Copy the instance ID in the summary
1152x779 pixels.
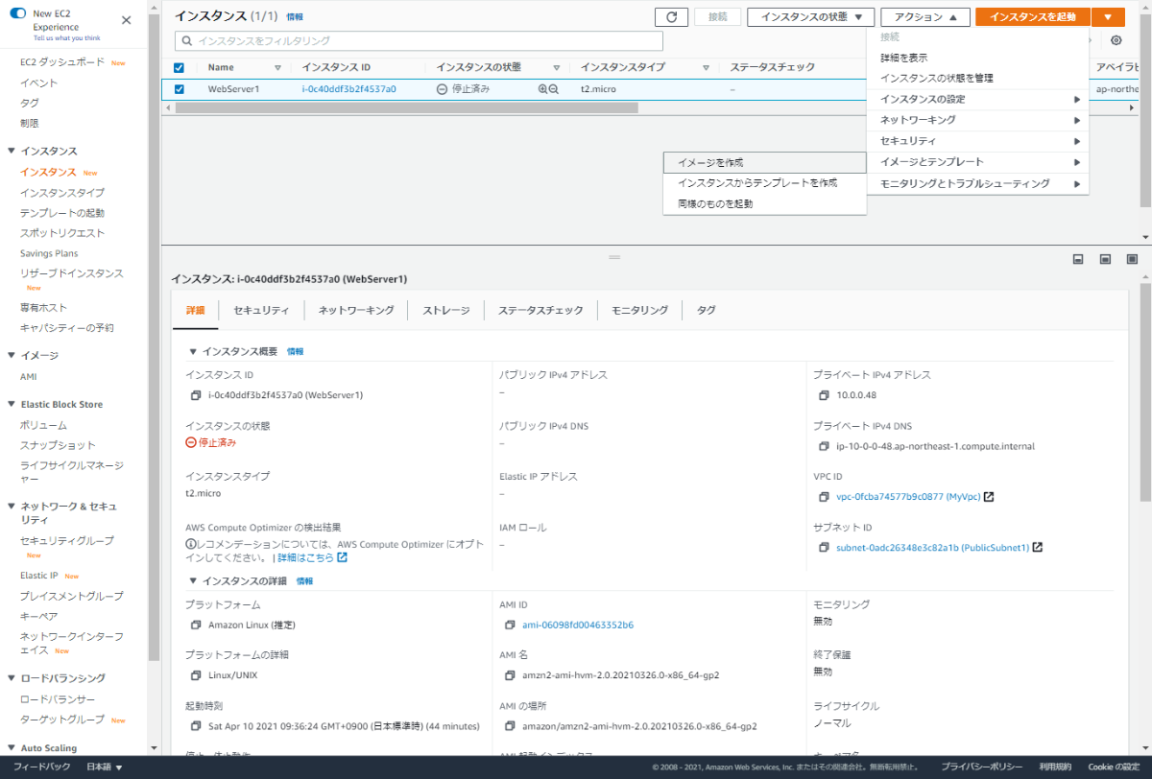pos(195,394)
